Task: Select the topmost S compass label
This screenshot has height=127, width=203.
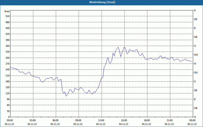Action: pos(195,10)
